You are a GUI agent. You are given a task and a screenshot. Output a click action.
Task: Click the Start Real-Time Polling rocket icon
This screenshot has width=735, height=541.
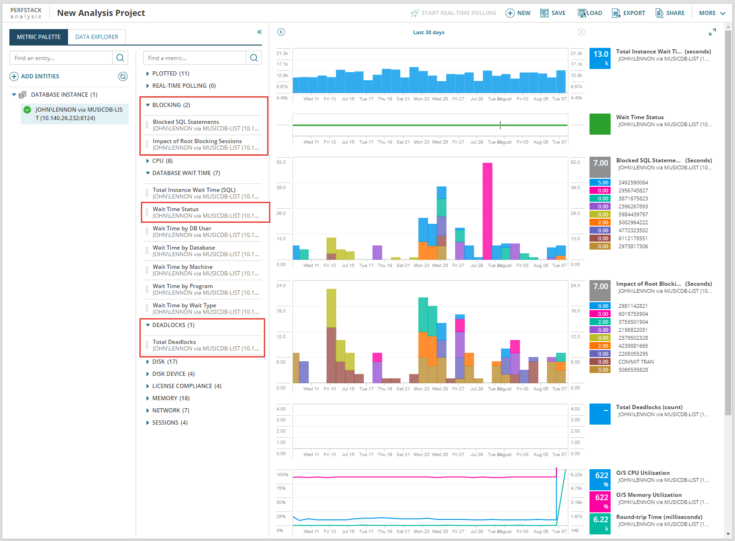coord(414,13)
